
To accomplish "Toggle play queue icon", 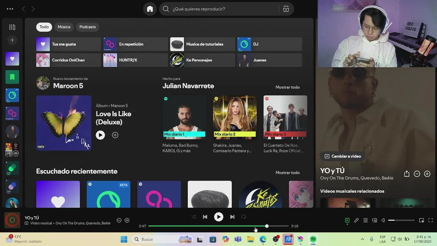I will [365, 220].
